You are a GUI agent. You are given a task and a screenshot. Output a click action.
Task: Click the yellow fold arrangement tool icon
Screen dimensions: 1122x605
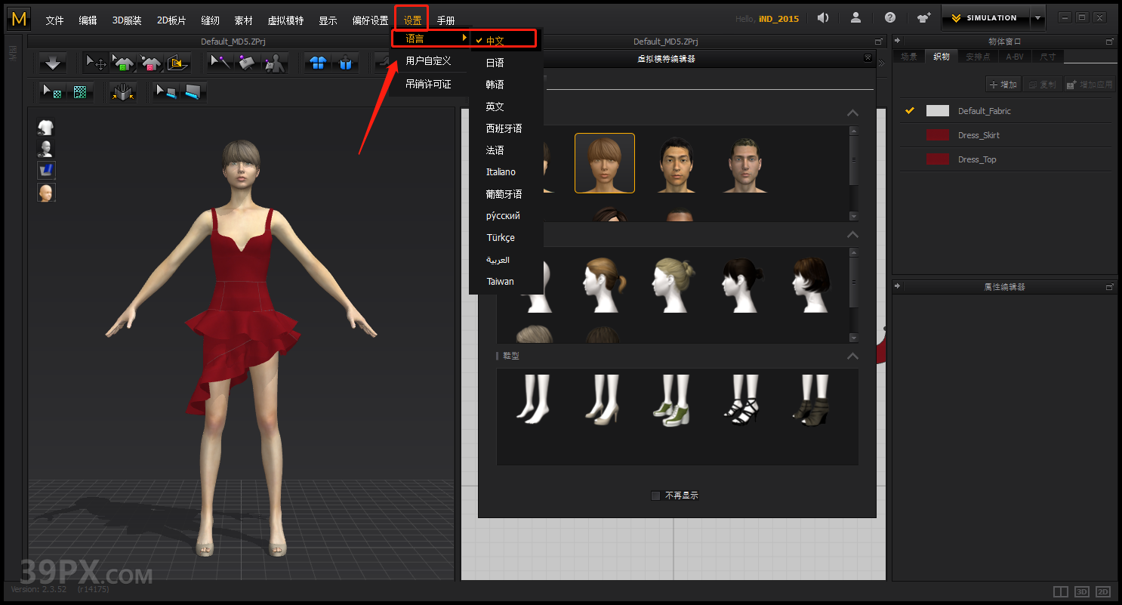coord(178,63)
